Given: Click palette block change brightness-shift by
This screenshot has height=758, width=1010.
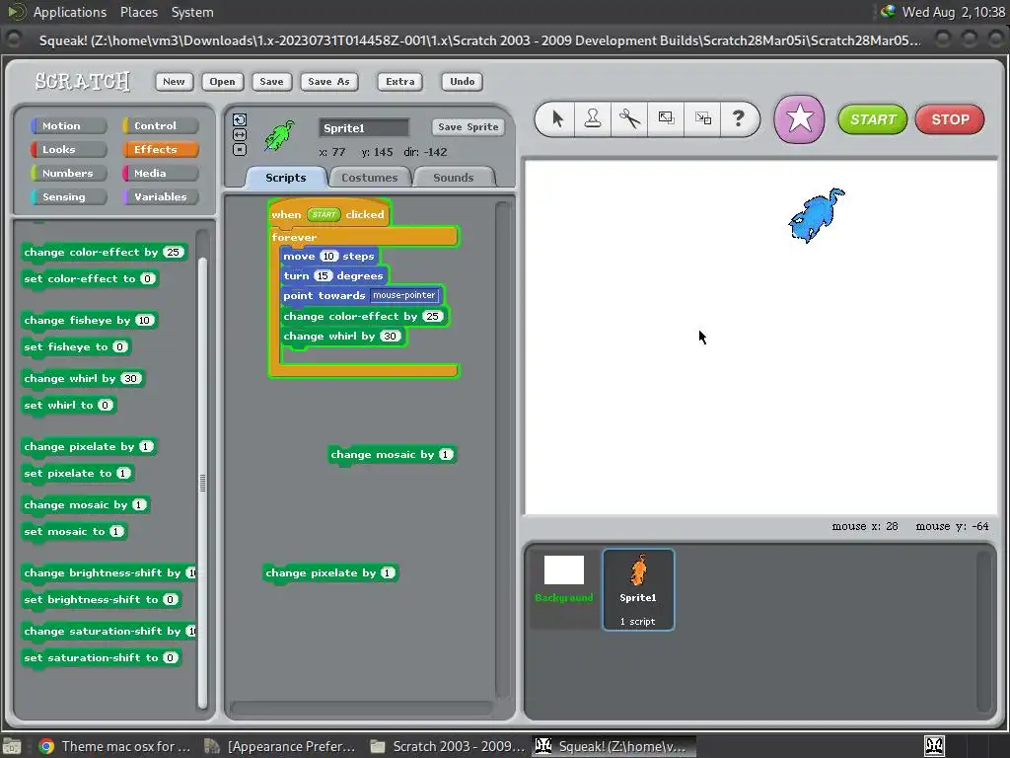Looking at the screenshot, I should [108, 573].
